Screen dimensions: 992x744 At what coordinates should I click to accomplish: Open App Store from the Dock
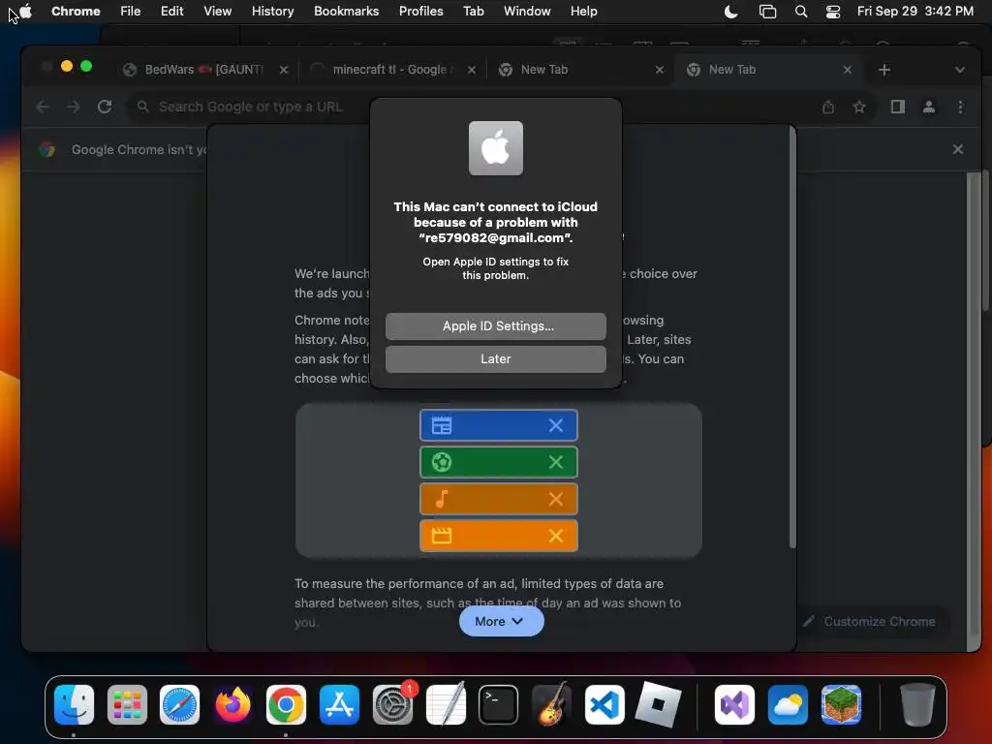(x=339, y=703)
